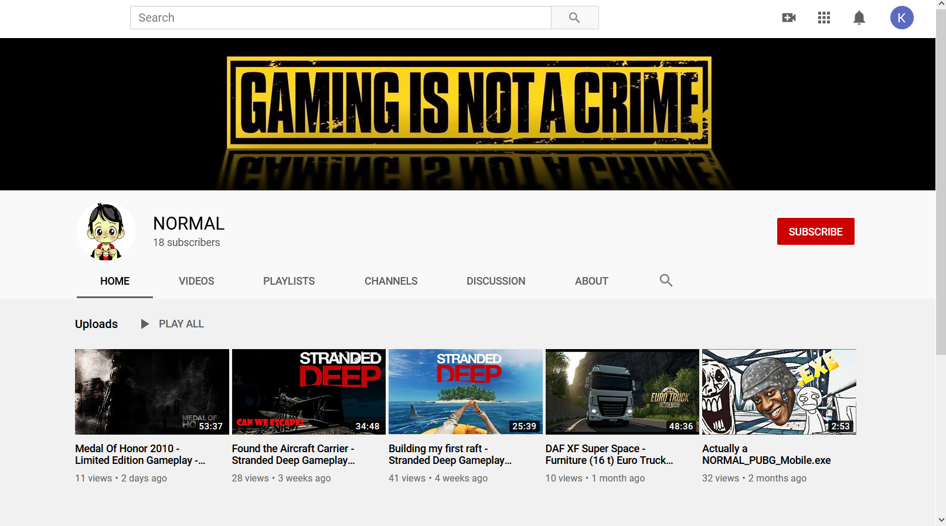View the About tab
Viewport: 946px width, 526px height.
click(591, 281)
